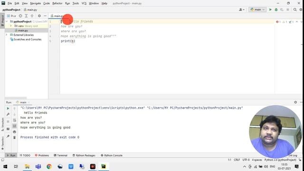
Task: Open the Terminal tool window
Action: 60,155
